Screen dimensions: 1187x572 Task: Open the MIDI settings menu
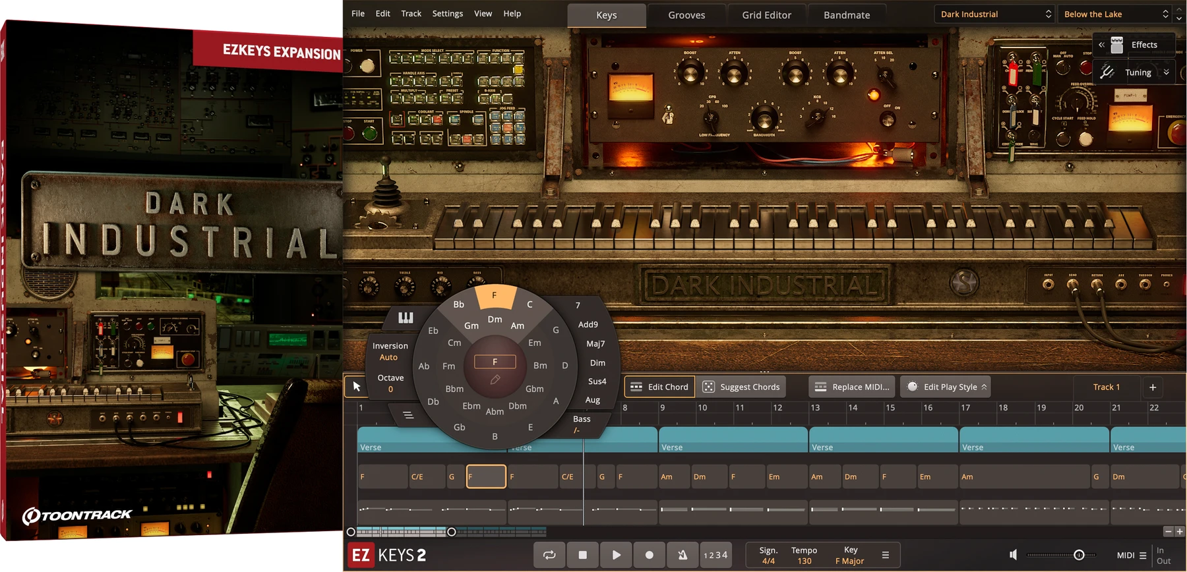1132,555
